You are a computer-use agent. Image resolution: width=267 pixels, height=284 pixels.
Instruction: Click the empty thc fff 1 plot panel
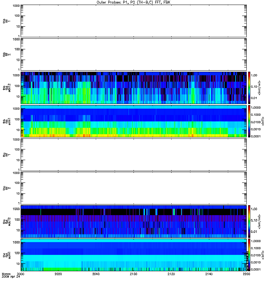pyautogui.click(x=133, y=155)
